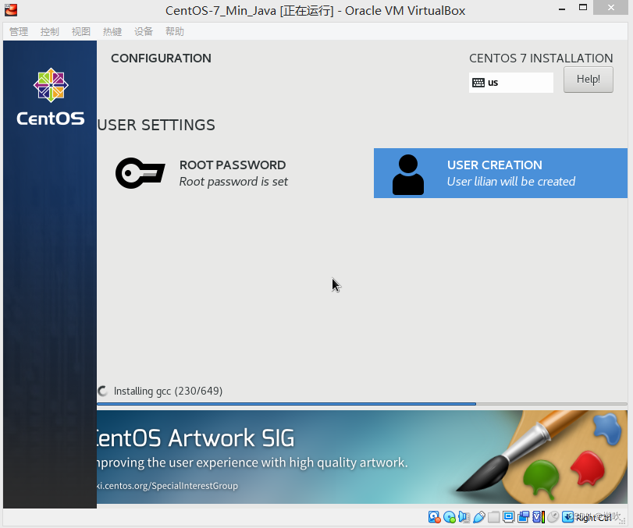Click the CPU virtualization status icon
This screenshot has width=633, height=528.
(x=539, y=517)
